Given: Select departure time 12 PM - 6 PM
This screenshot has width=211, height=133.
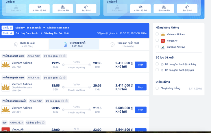Looking at the screenshot, I should click(63, 9).
